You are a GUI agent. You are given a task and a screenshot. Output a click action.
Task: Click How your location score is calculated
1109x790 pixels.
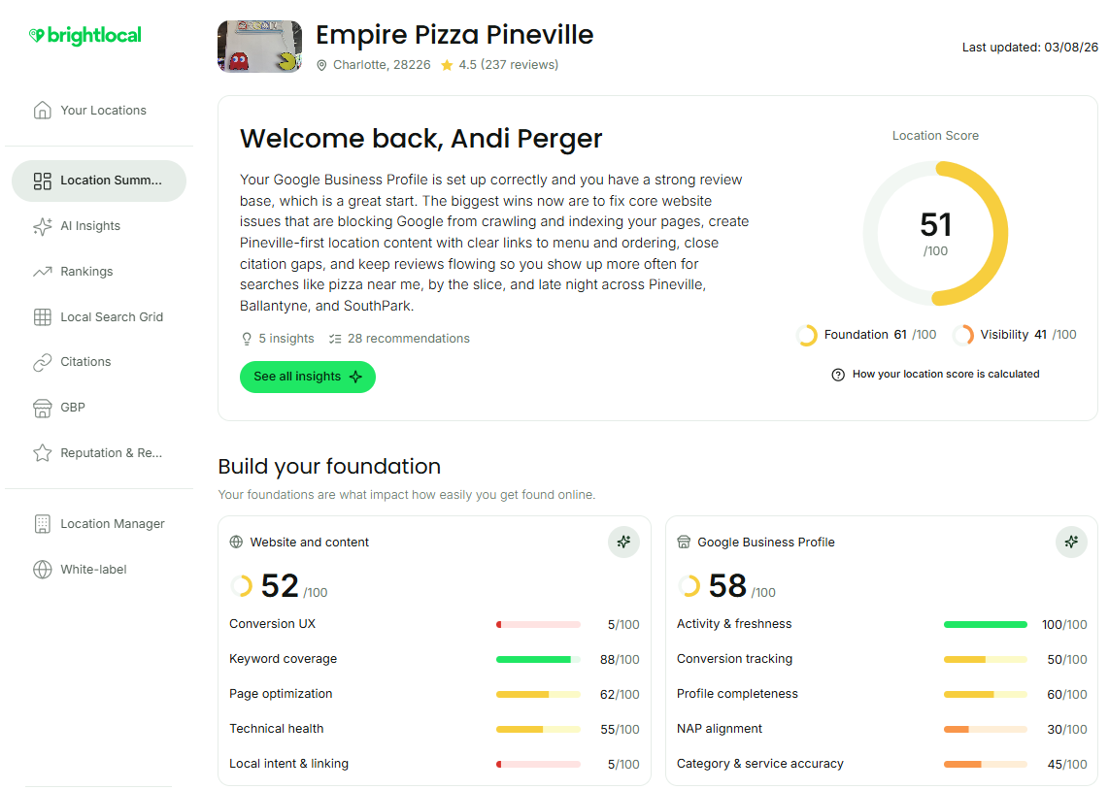pos(946,374)
